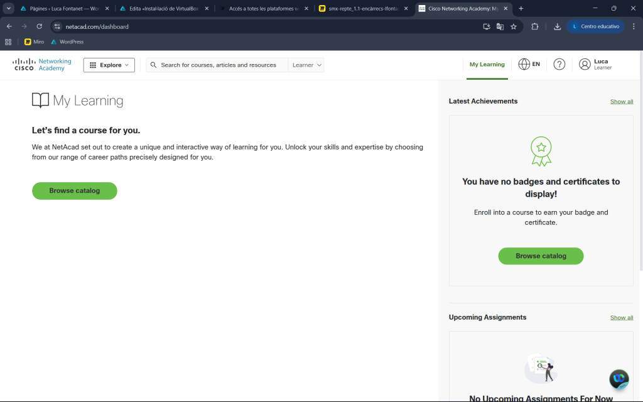Click Show all next to Upcoming Assignments
The image size is (643, 402).
point(621,317)
